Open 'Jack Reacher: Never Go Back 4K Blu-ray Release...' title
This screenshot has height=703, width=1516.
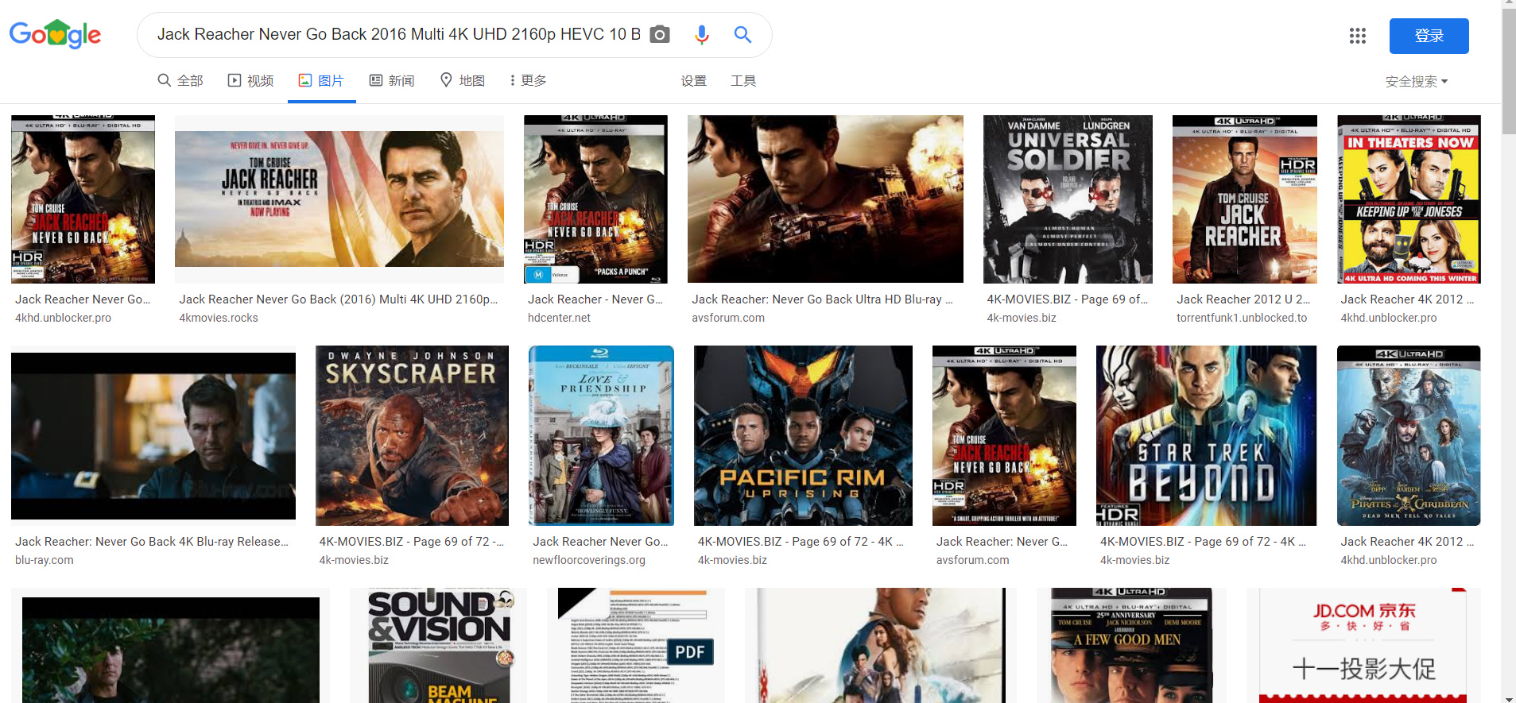(152, 542)
